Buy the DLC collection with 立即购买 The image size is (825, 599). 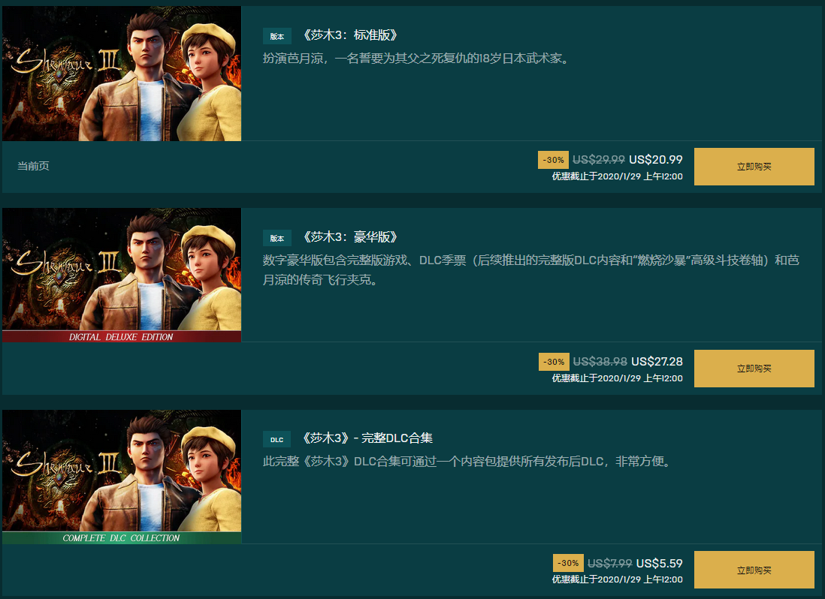coord(754,570)
